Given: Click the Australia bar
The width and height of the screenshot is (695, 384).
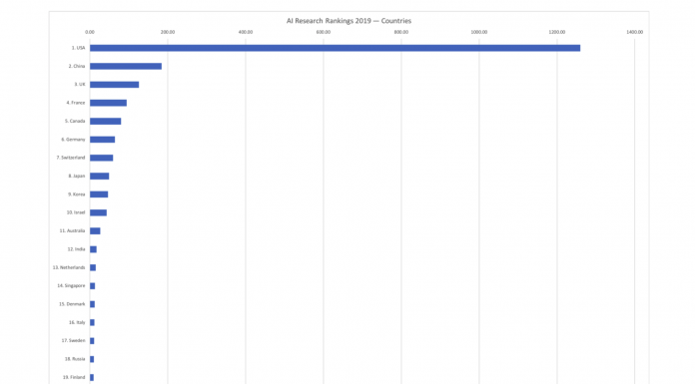Looking at the screenshot, I should (x=95, y=231).
